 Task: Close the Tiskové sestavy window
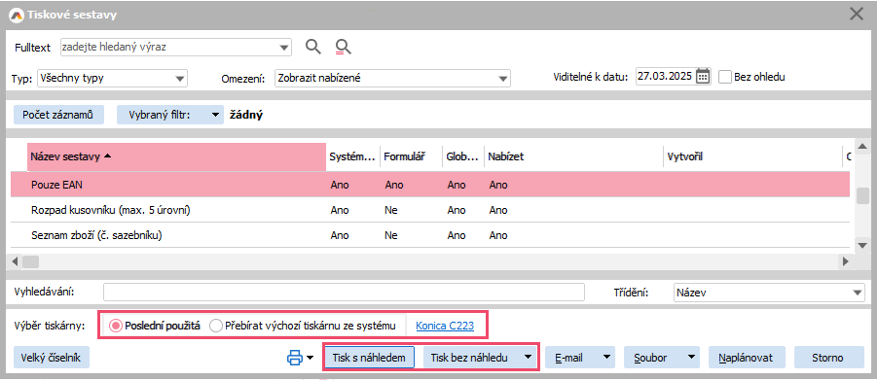pyautogui.click(x=857, y=14)
